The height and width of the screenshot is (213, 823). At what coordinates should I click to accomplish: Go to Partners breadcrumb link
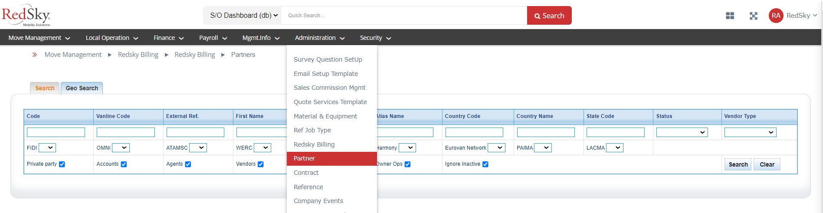[243, 55]
